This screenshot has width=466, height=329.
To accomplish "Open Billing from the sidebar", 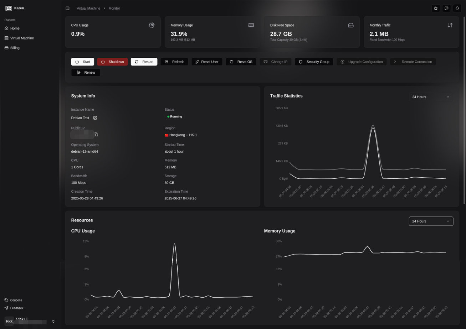I will click(x=15, y=48).
